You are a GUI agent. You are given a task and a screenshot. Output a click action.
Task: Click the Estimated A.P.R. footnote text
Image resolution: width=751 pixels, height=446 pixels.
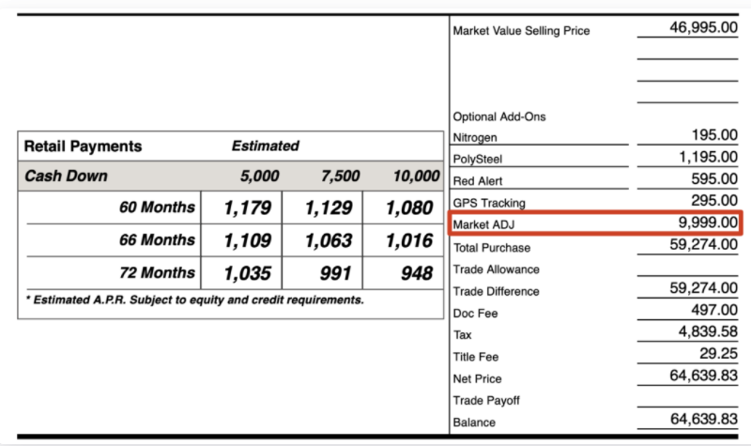pos(194,300)
